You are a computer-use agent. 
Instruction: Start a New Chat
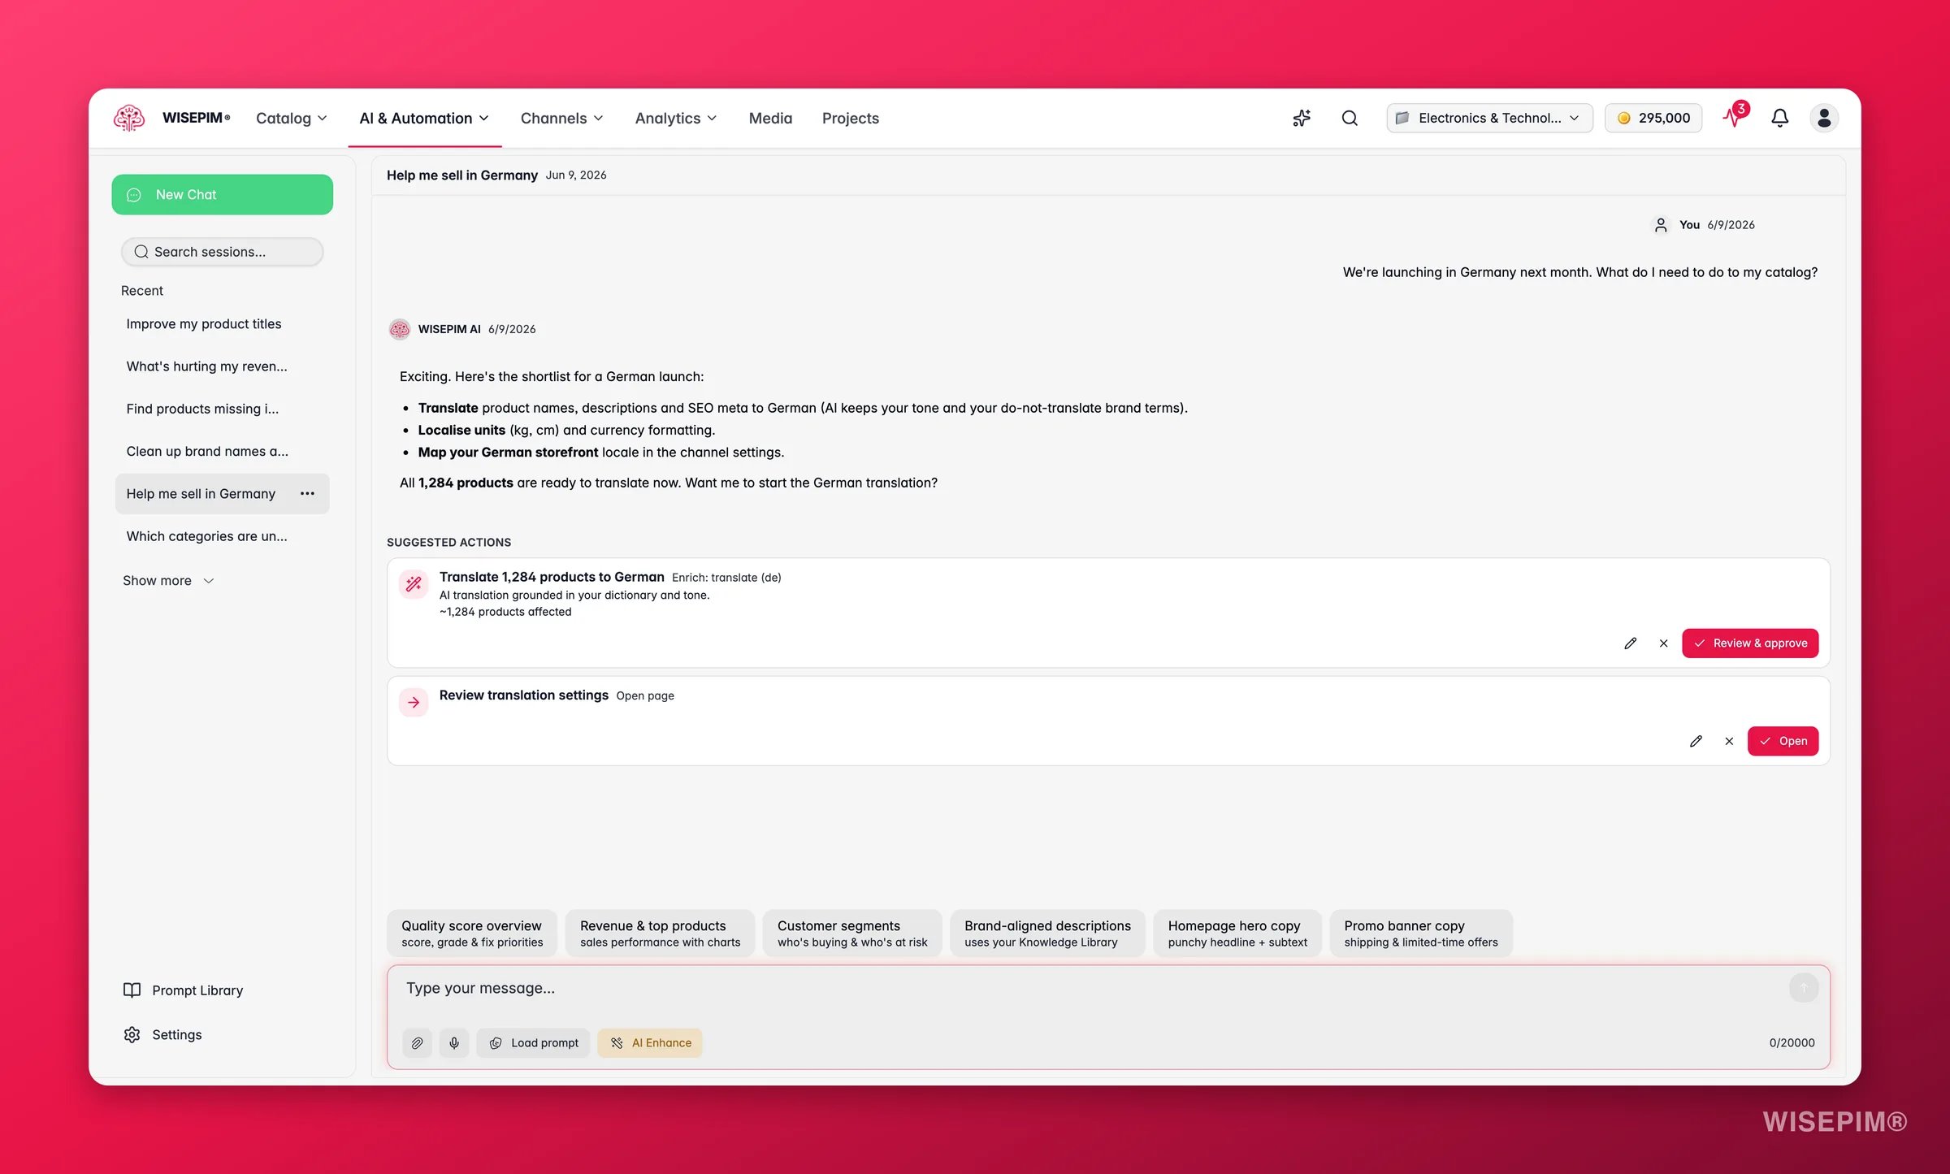(222, 194)
